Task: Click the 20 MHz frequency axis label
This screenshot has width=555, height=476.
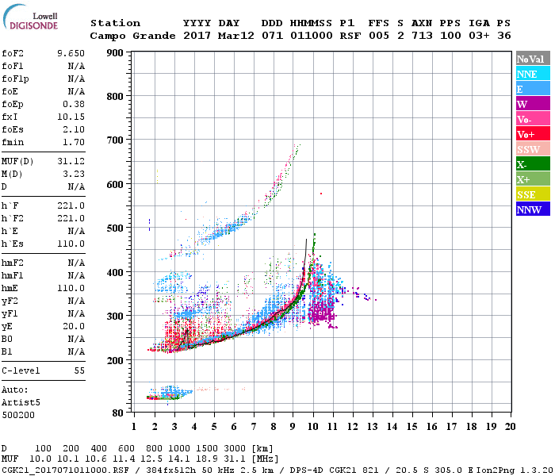Action: point(510,427)
